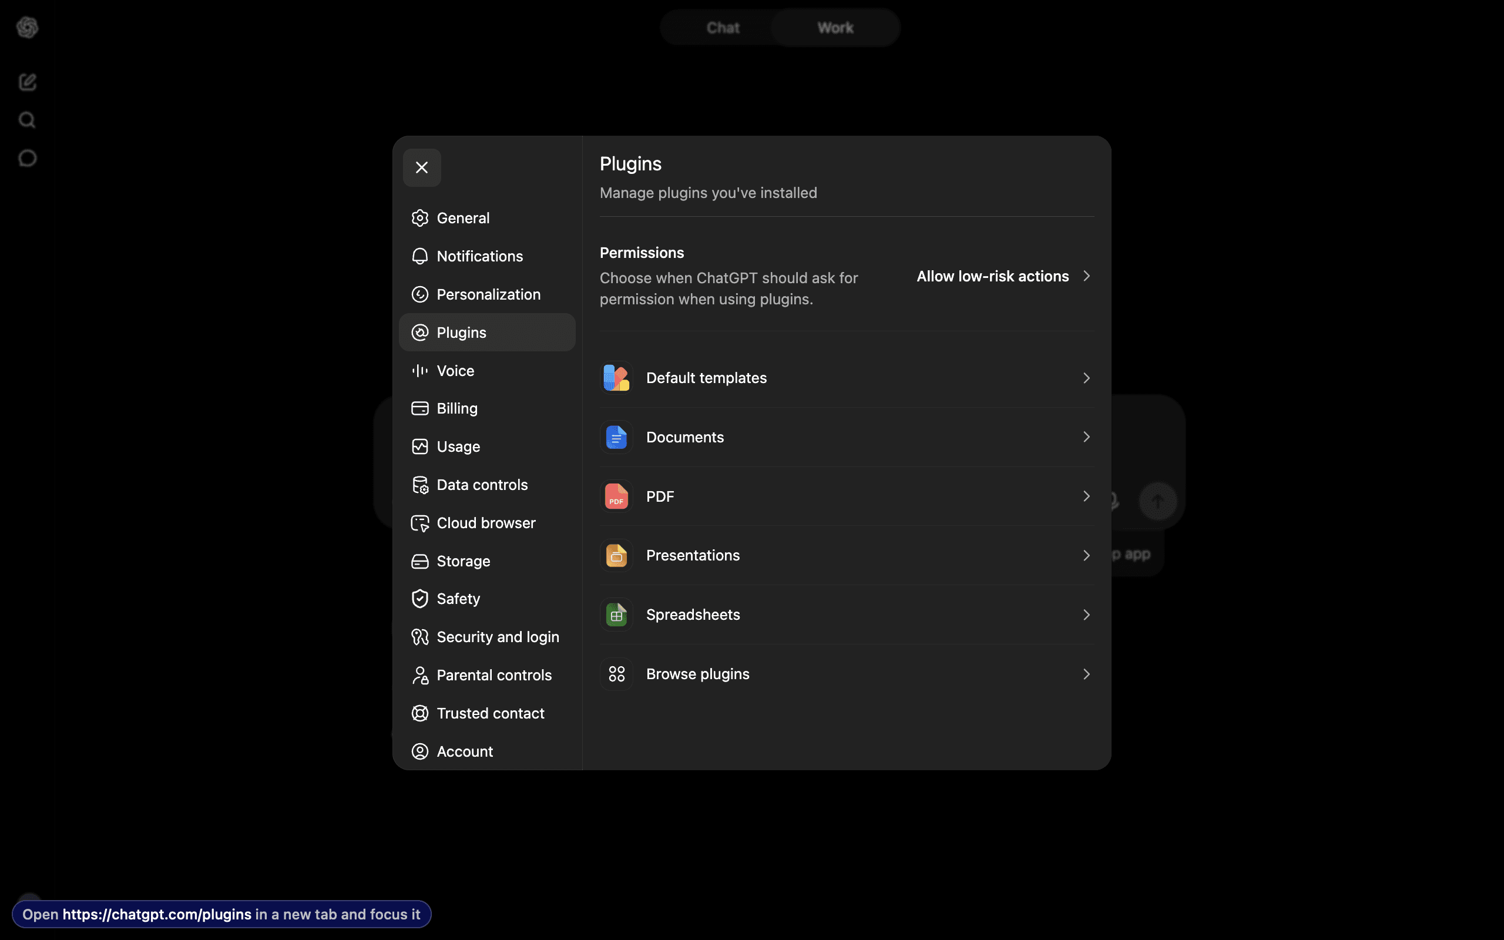The width and height of the screenshot is (1504, 940).
Task: Open the Trusted contact section
Action: pos(487,713)
